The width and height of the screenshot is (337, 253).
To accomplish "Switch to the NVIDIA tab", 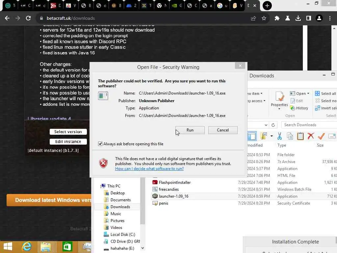I will (x=177, y=6).
